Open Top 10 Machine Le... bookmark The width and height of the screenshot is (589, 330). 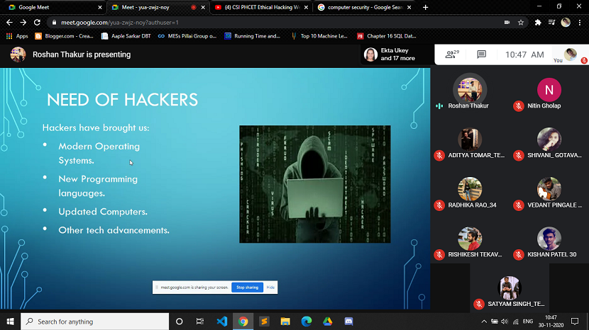point(319,36)
